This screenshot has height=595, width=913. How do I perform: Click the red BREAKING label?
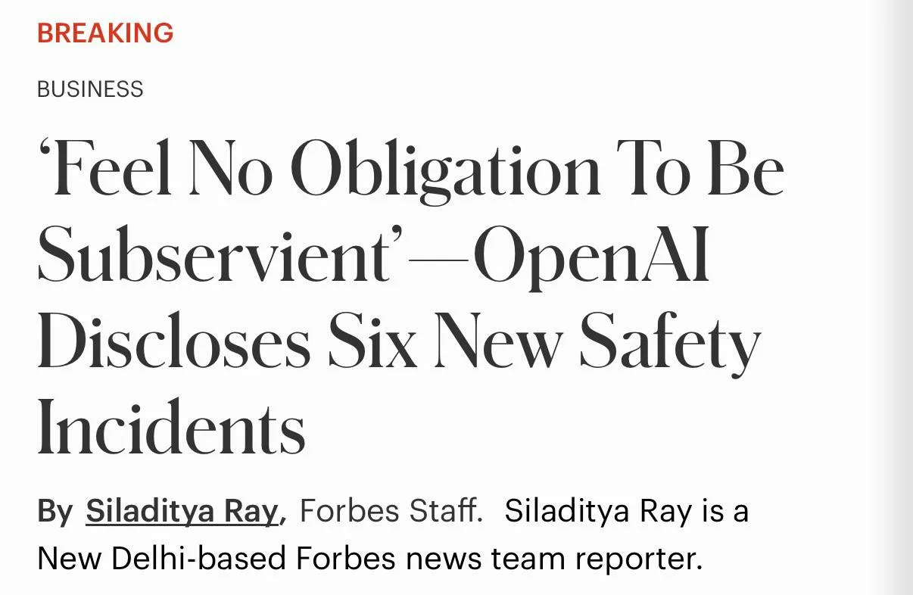coord(105,33)
